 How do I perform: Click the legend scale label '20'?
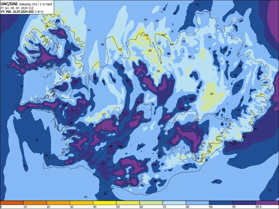(48, 207)
